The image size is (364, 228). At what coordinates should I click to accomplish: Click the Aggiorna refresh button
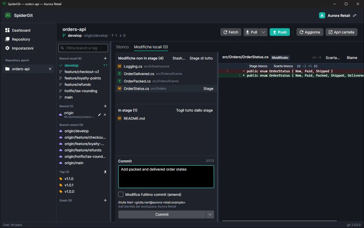[310, 32]
